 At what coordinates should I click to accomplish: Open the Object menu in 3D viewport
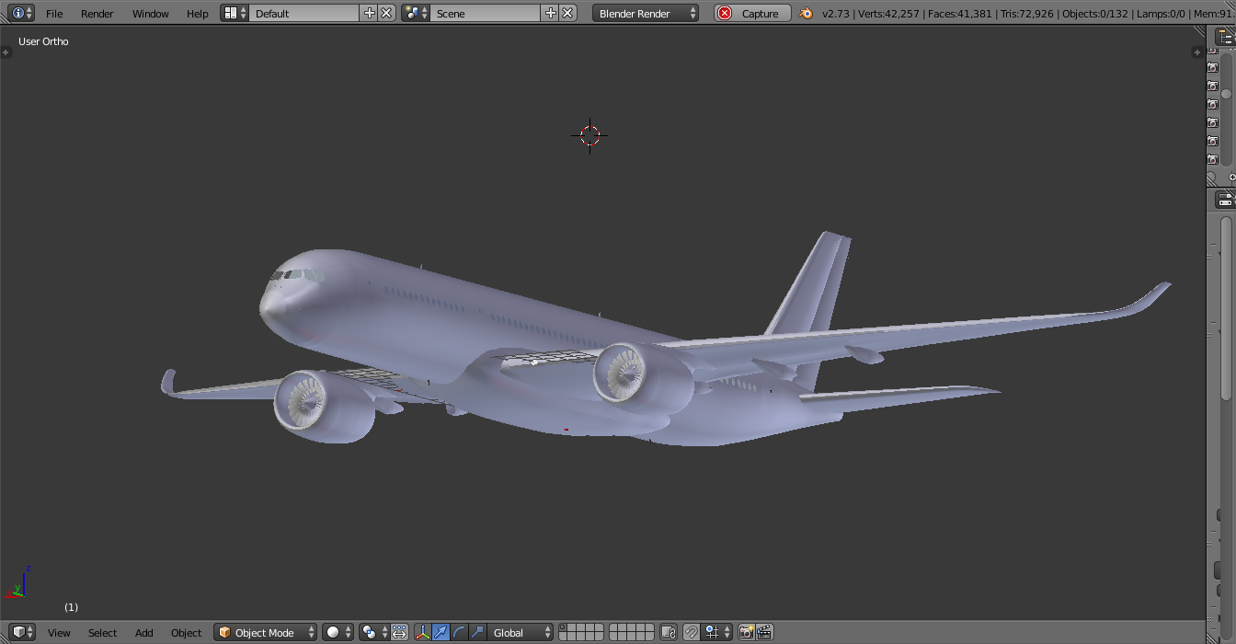click(186, 633)
